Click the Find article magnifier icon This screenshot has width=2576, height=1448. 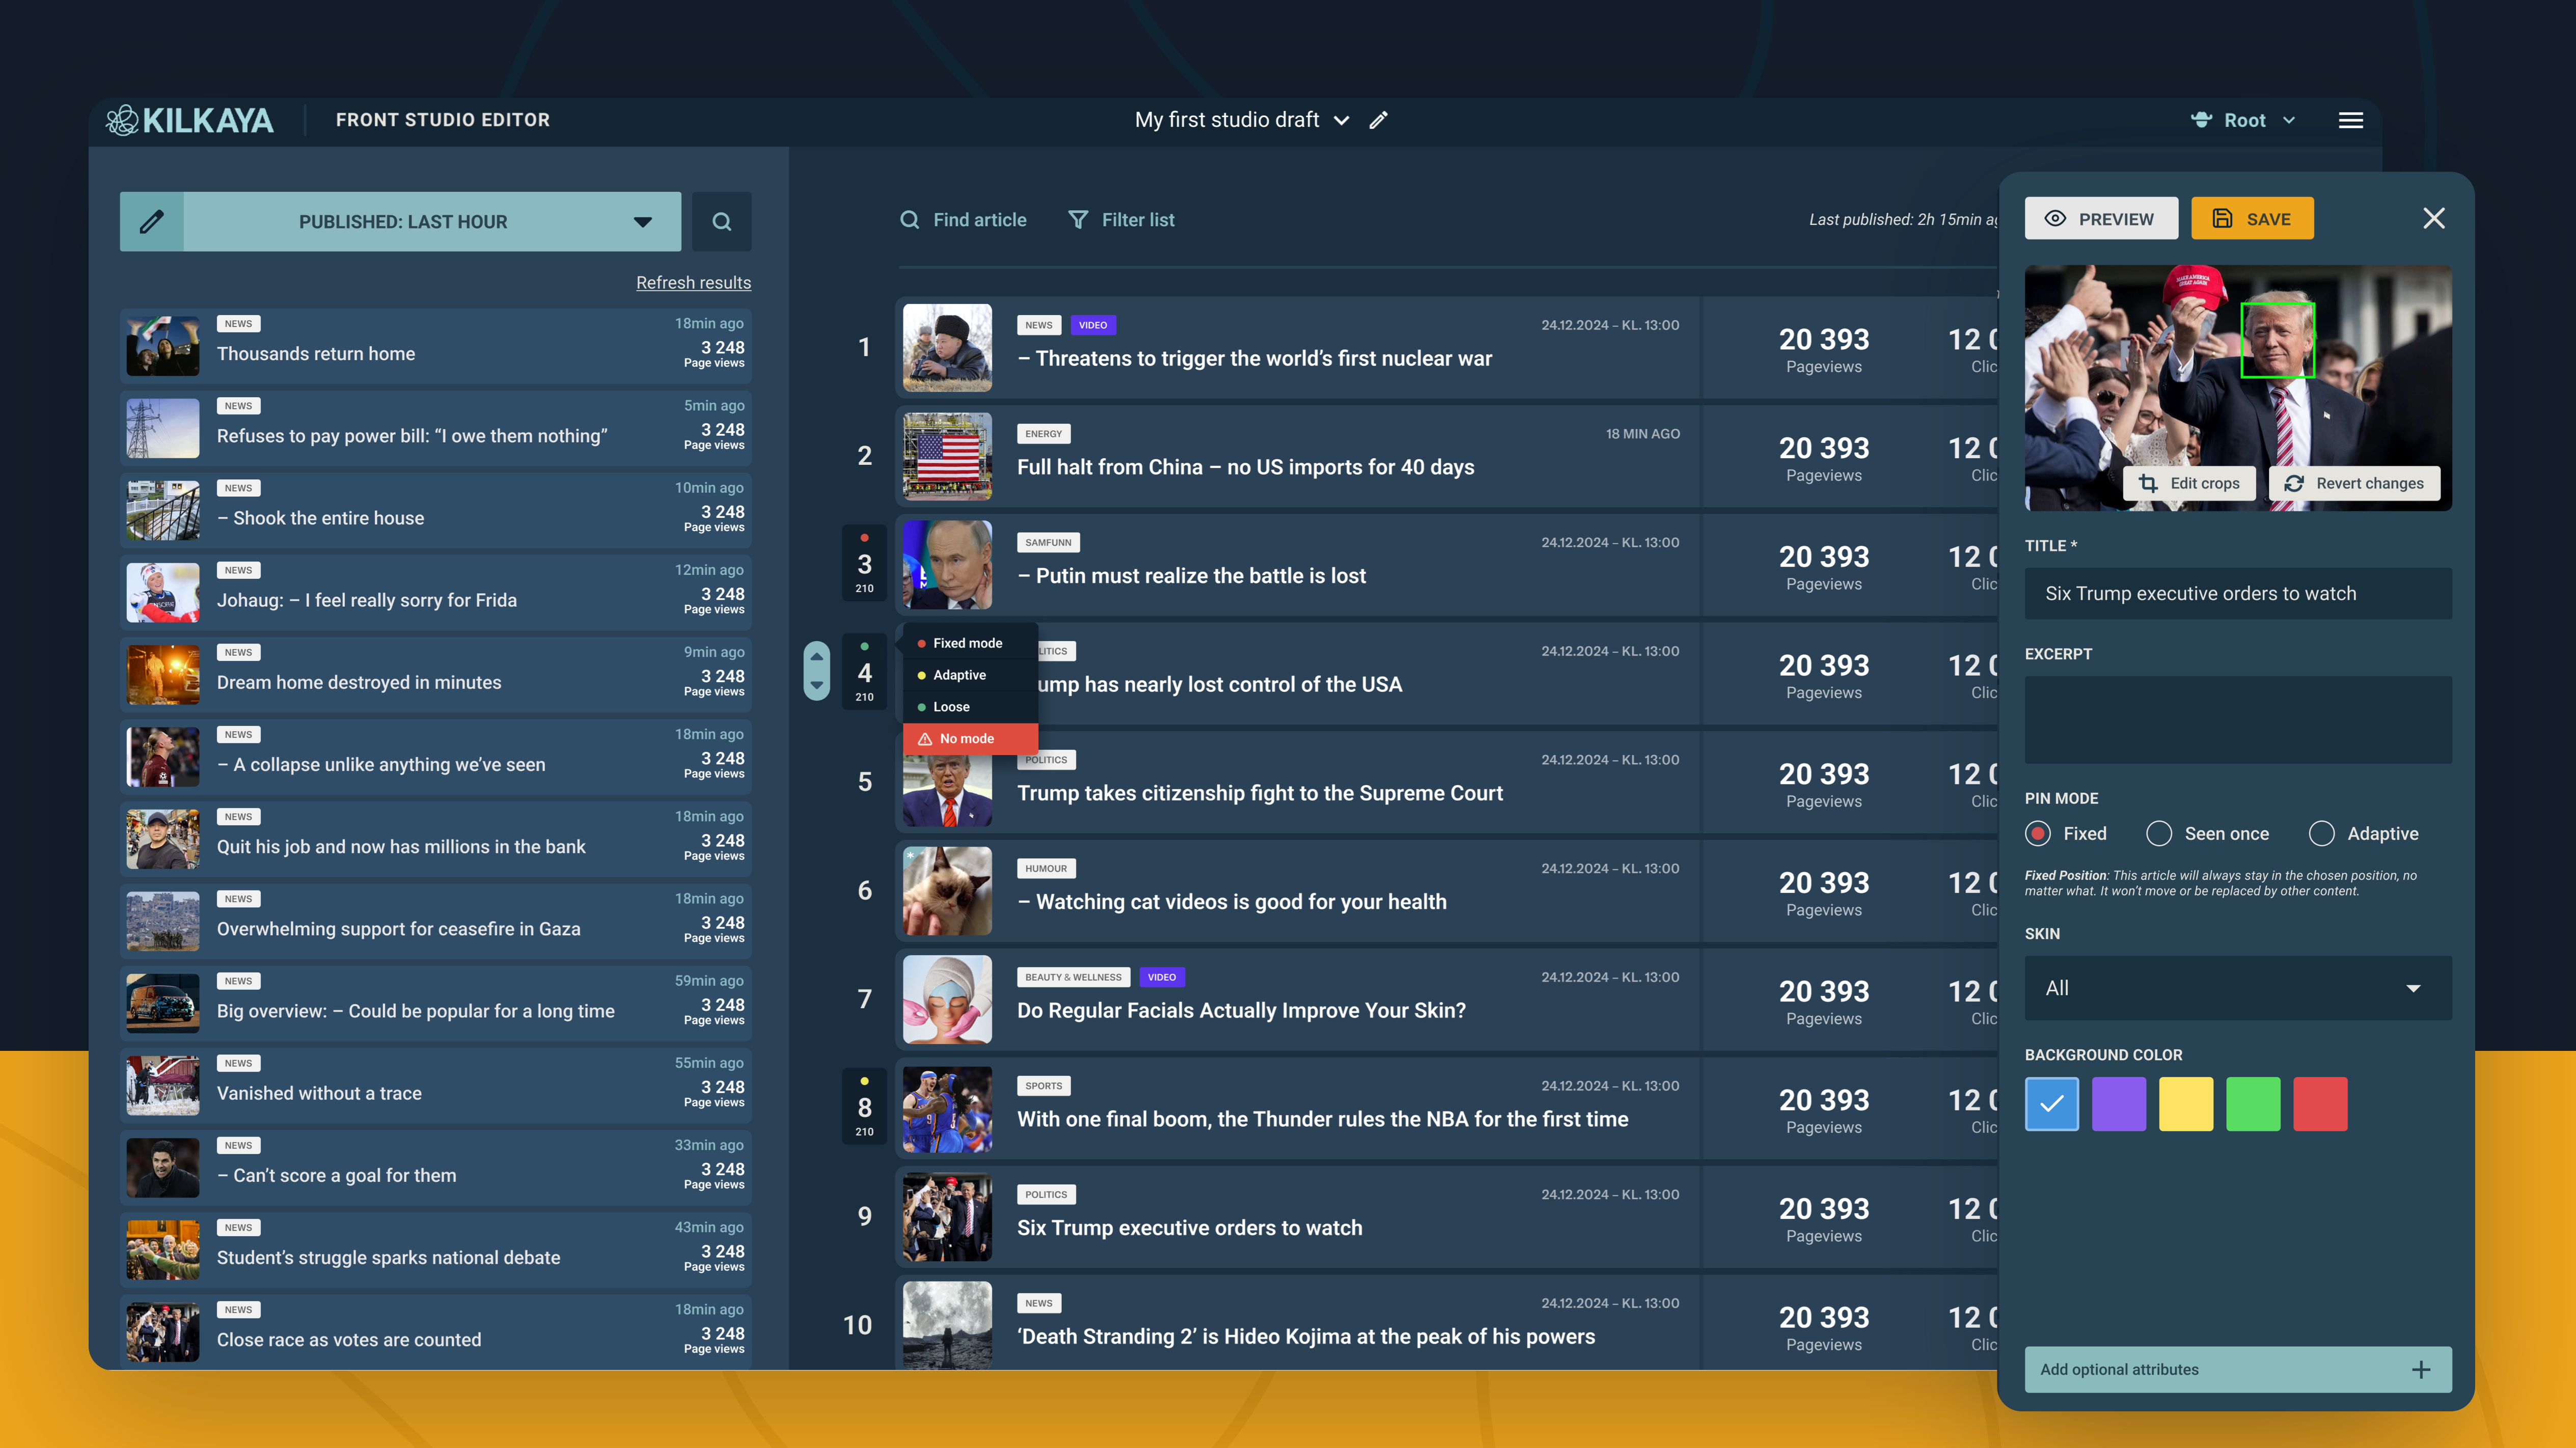(x=909, y=219)
